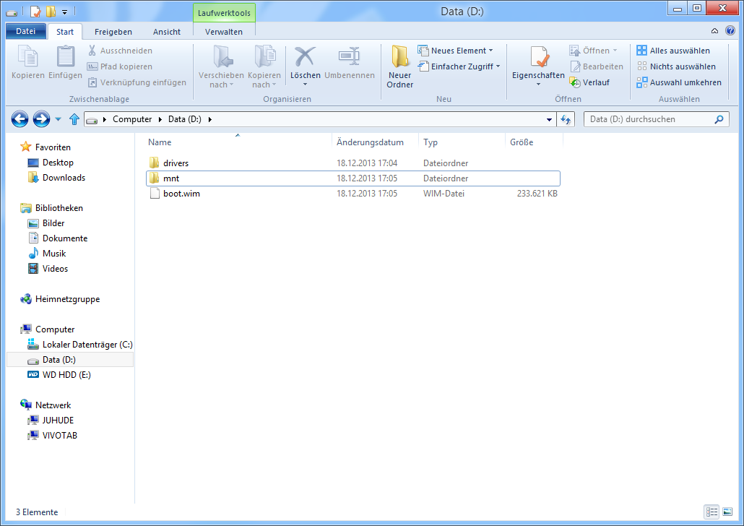Open Heimnetzgruppe in the navigation pane
The width and height of the screenshot is (744, 526).
pos(67,299)
